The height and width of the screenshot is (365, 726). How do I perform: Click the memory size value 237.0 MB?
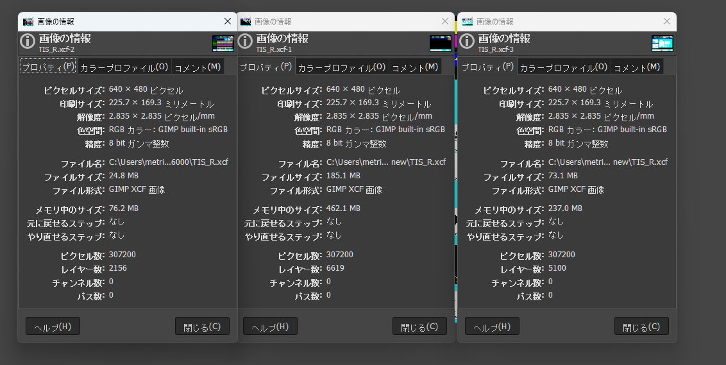[565, 208]
